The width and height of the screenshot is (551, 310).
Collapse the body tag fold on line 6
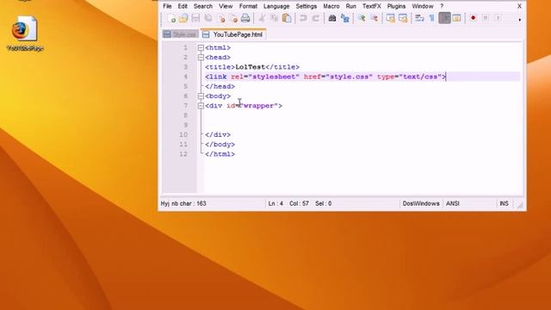(201, 96)
